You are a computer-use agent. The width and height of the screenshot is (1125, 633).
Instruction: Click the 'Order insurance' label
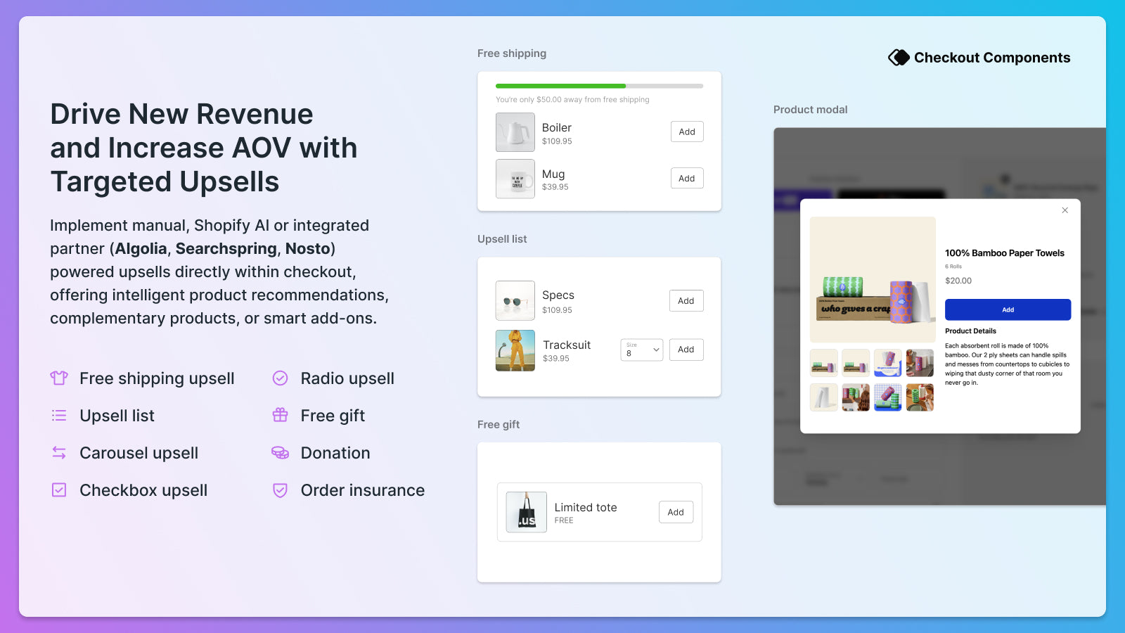[363, 490]
